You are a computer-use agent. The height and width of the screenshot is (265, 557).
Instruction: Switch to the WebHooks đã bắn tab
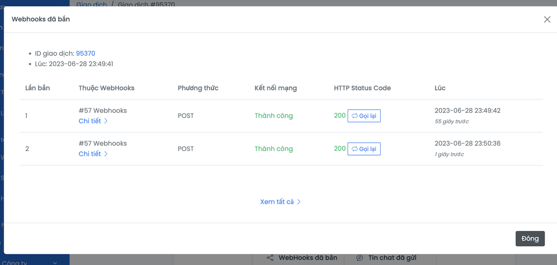click(x=307, y=258)
